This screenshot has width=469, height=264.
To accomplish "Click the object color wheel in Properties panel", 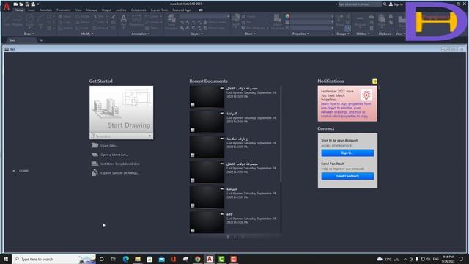I will point(287,16).
